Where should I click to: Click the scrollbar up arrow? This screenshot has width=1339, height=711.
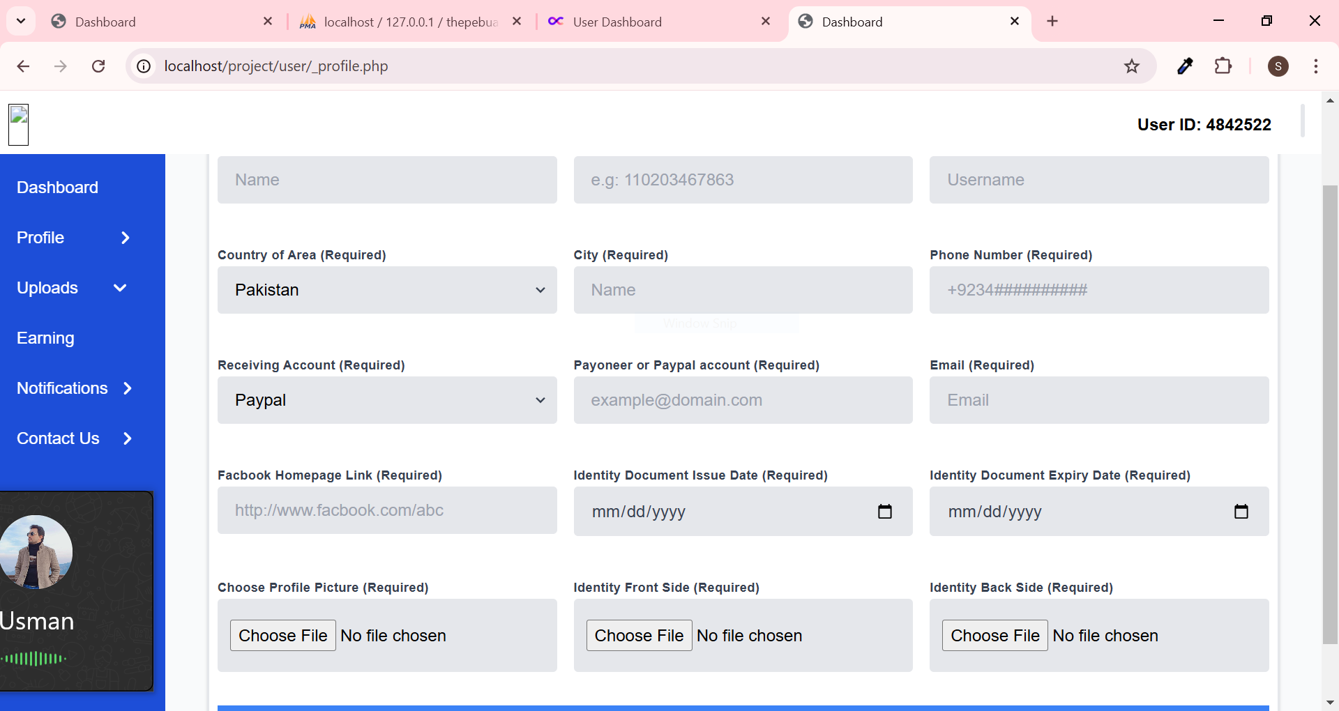click(1330, 100)
